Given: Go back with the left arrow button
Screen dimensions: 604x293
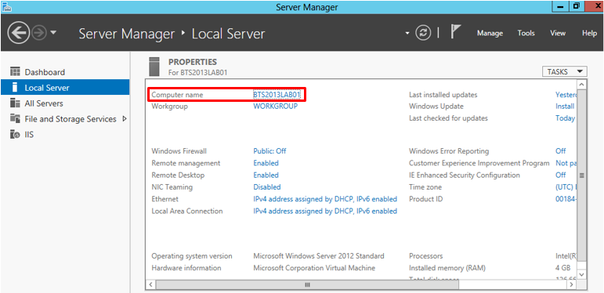Looking at the screenshot, I should pyautogui.click(x=19, y=33).
